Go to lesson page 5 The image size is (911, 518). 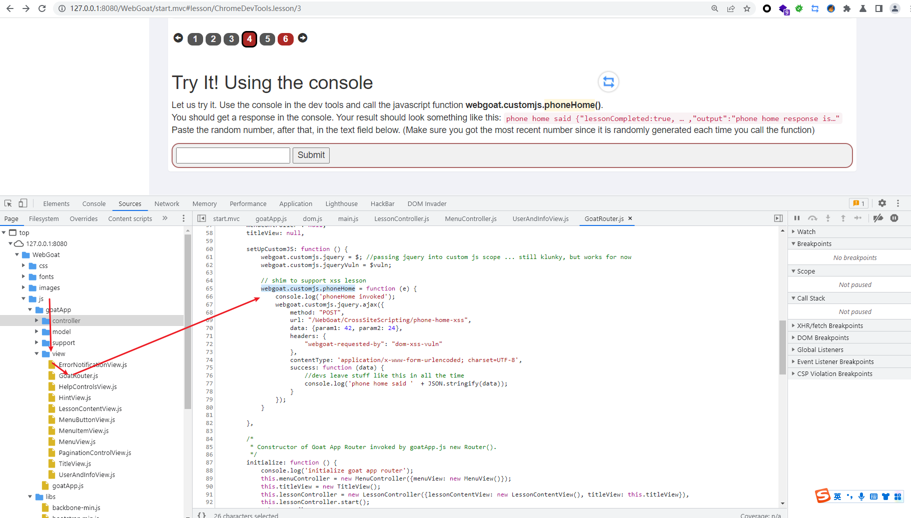tap(268, 39)
